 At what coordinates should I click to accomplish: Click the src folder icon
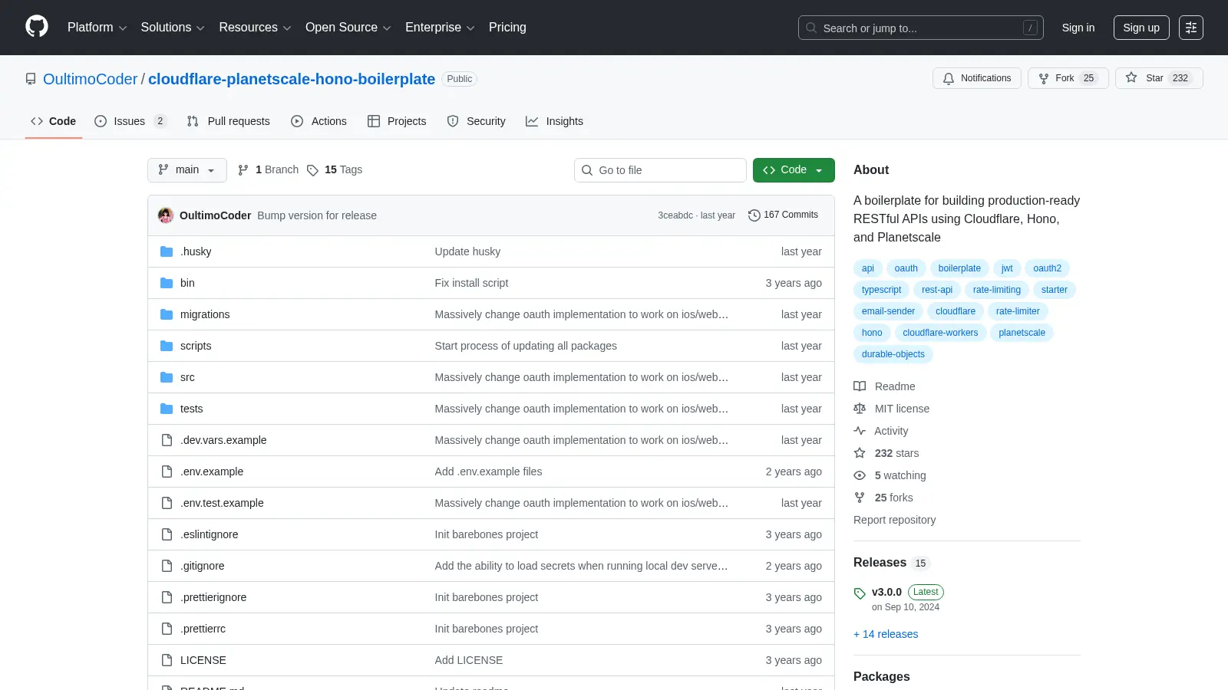pyautogui.click(x=167, y=377)
